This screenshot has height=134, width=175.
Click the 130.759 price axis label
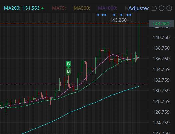(x=161, y=91)
